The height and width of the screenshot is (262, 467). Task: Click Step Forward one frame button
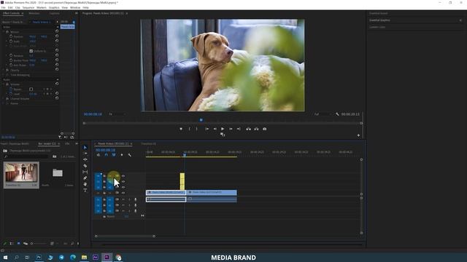(x=231, y=129)
